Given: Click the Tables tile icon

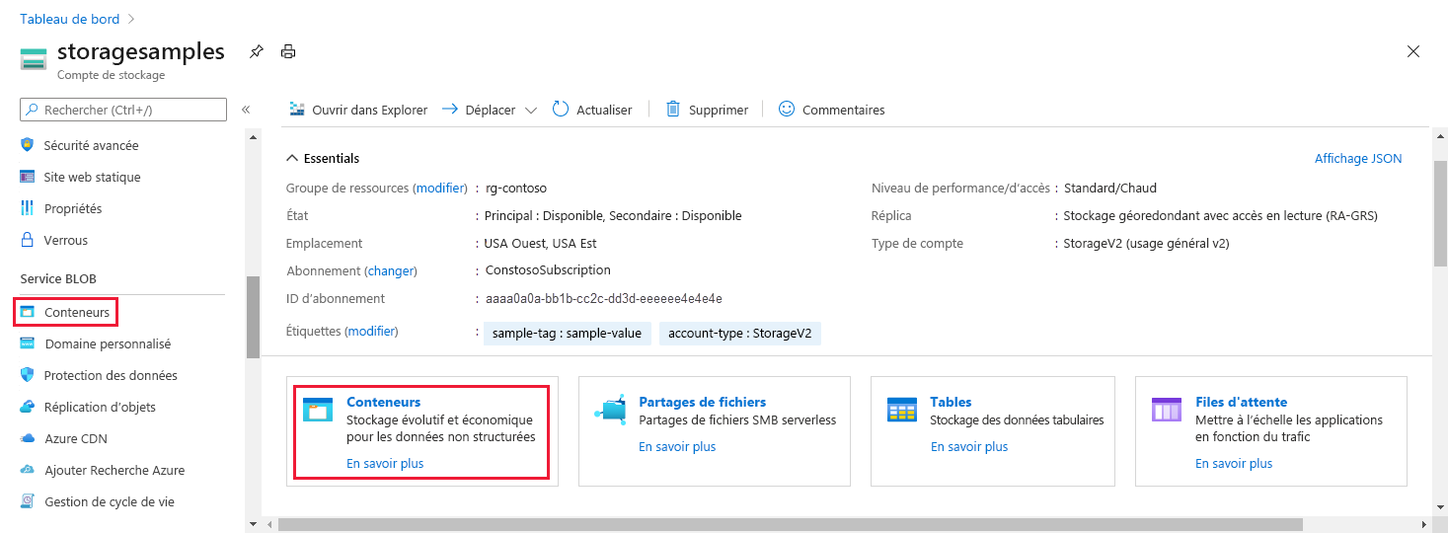Looking at the screenshot, I should click(902, 410).
